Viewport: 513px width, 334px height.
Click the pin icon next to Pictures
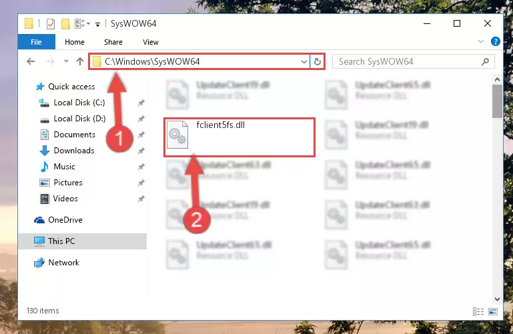pyautogui.click(x=141, y=183)
